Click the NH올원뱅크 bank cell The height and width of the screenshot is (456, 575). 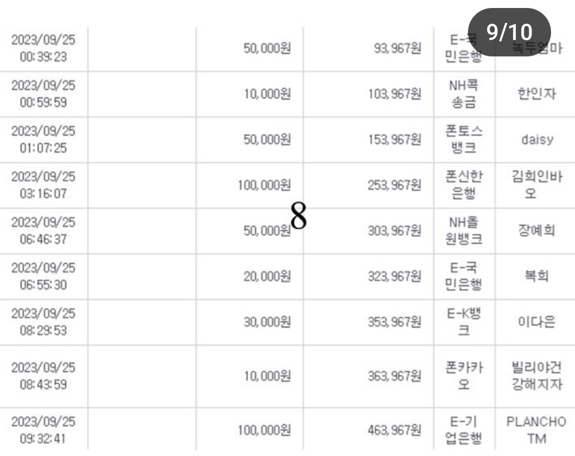(464, 230)
